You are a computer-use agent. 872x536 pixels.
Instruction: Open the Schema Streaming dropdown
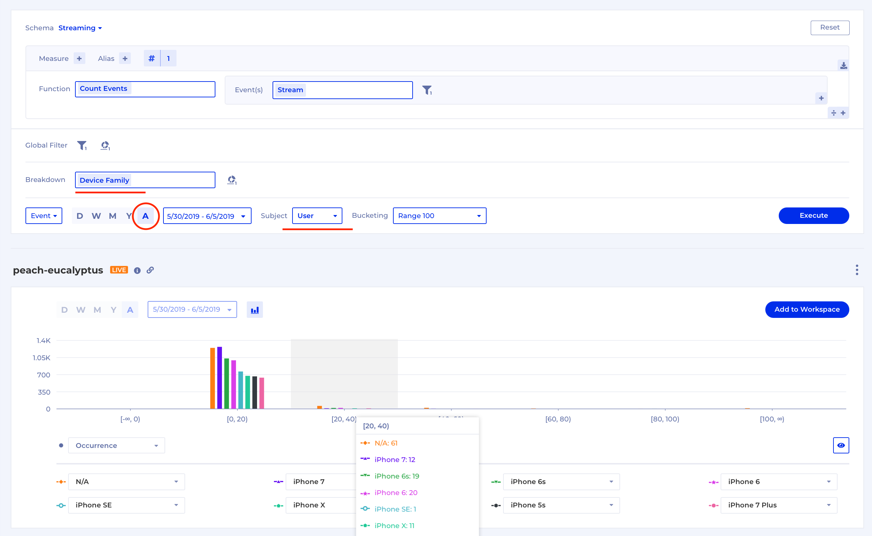tap(80, 28)
